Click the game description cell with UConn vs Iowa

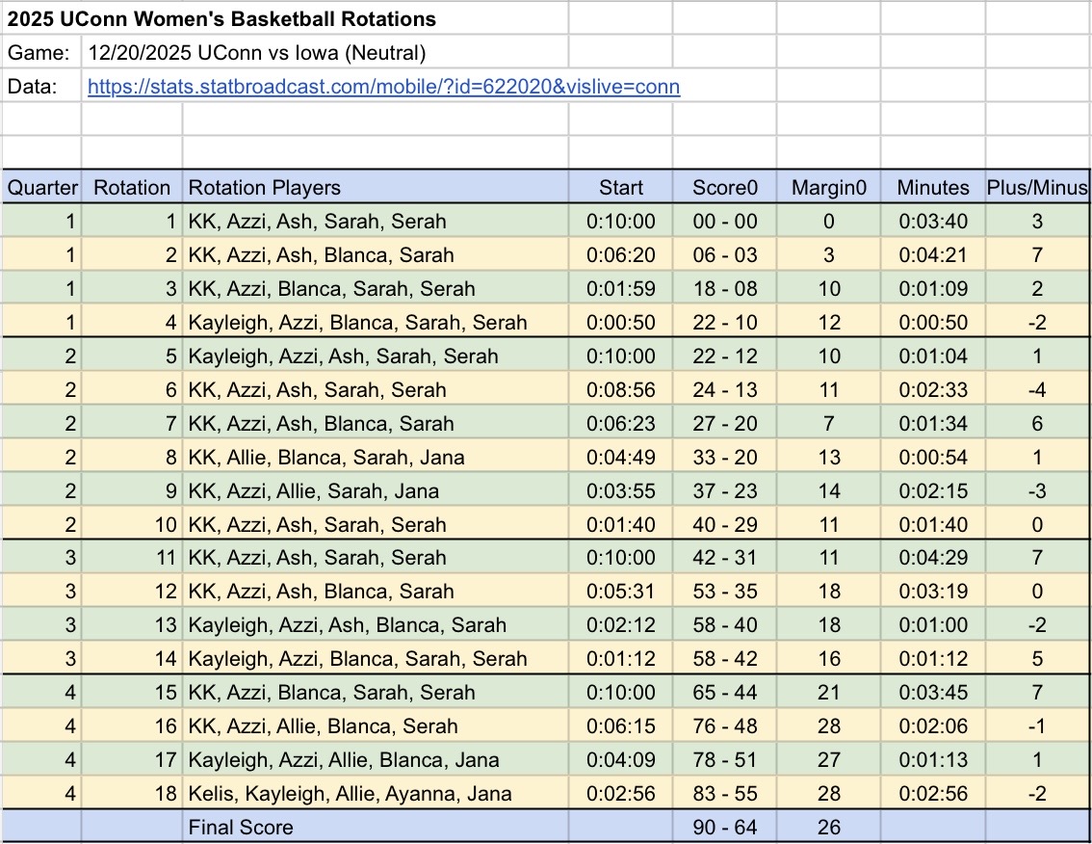[x=256, y=53]
